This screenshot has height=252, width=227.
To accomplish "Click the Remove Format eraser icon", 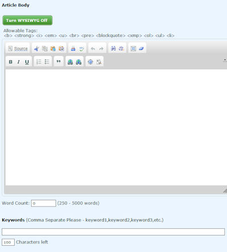I will (x=141, y=48).
